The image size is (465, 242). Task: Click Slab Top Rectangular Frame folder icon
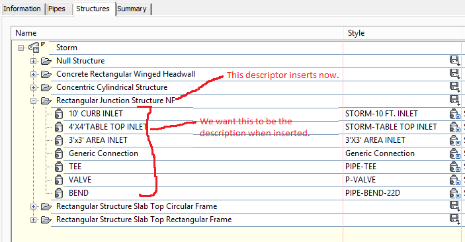[x=46, y=220]
